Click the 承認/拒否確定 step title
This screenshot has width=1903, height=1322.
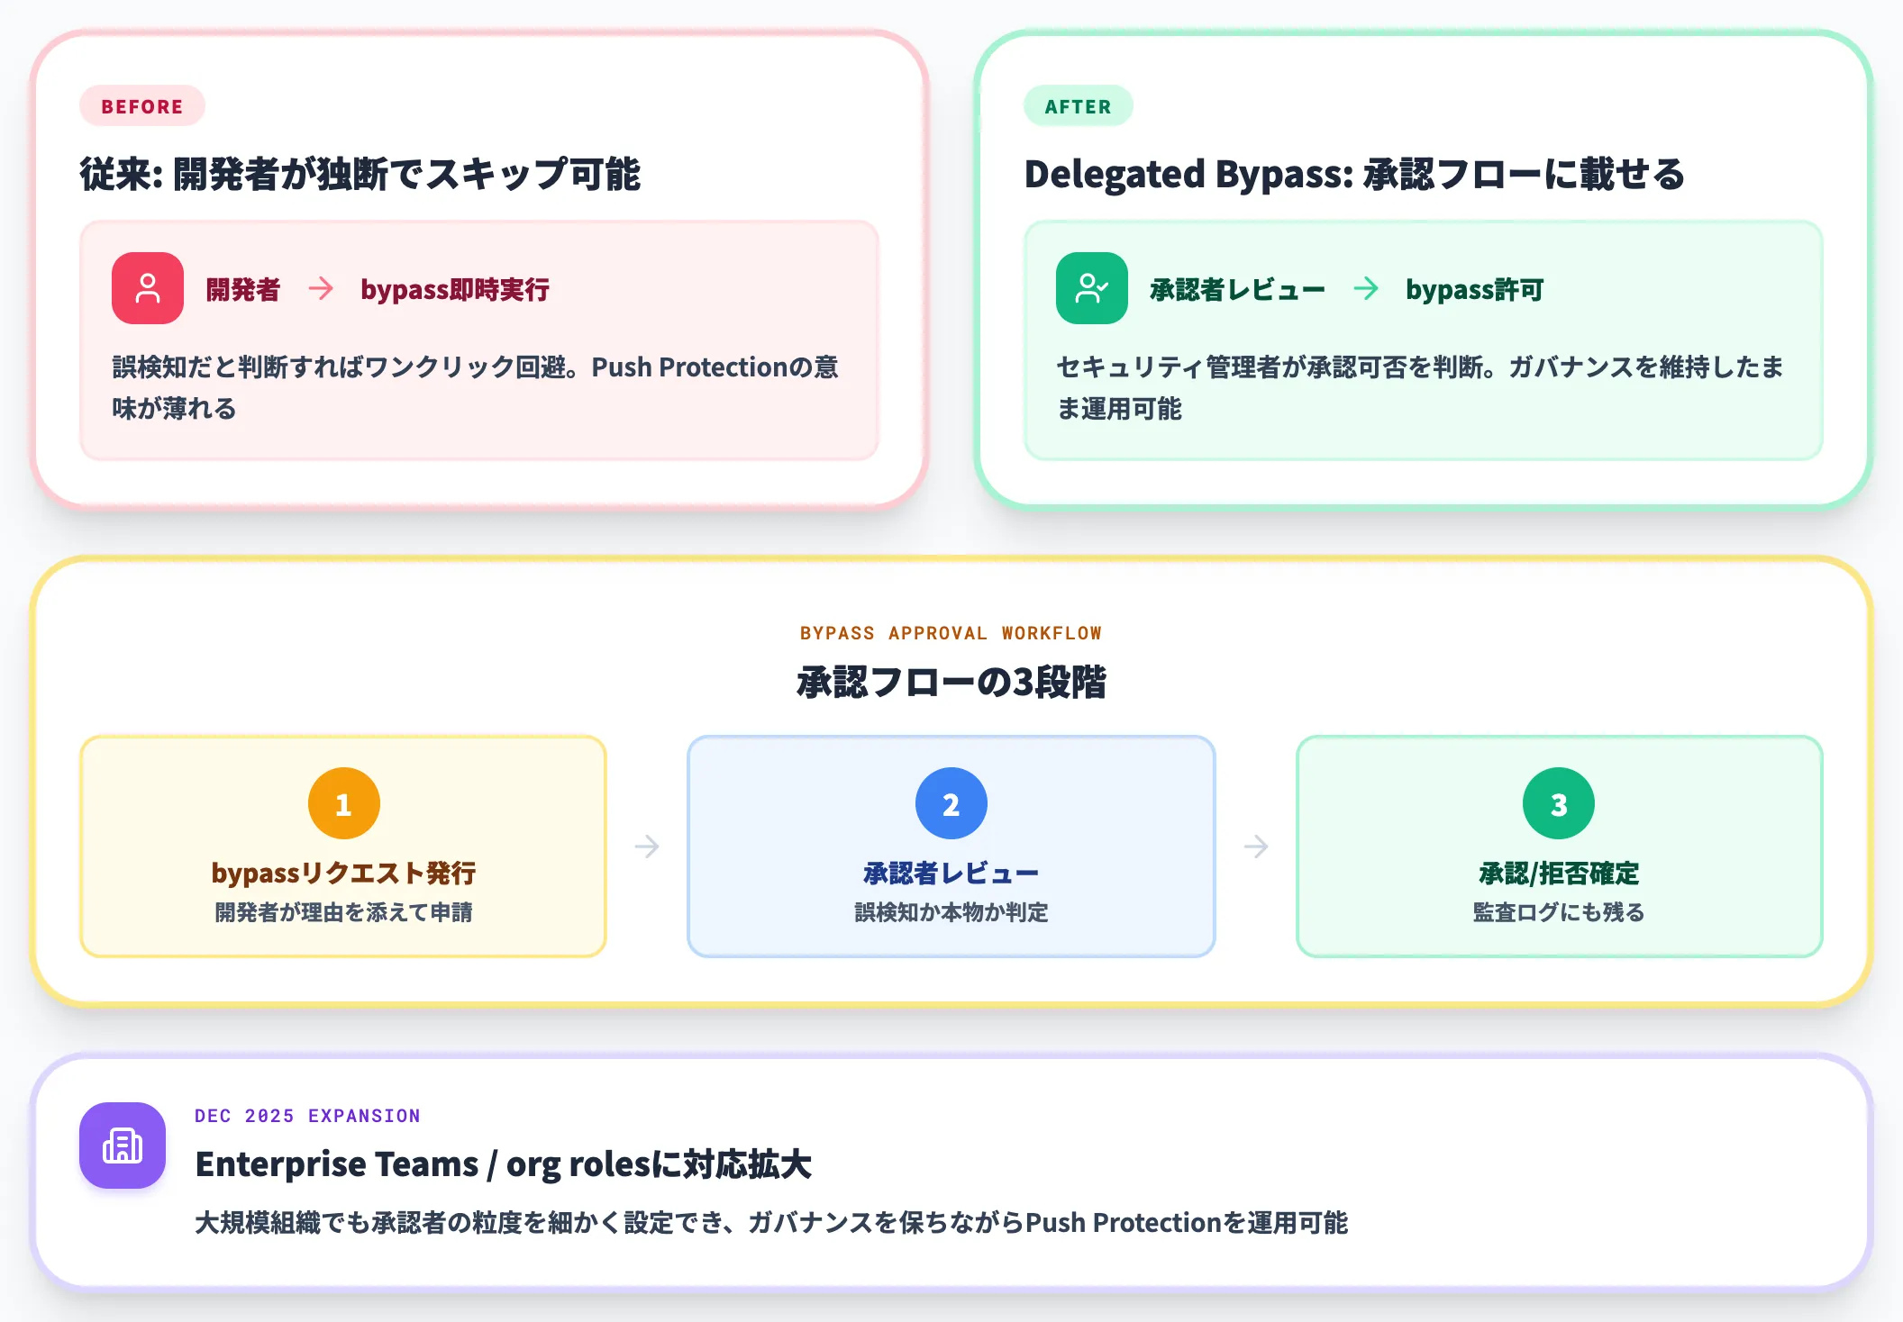[x=1559, y=873]
